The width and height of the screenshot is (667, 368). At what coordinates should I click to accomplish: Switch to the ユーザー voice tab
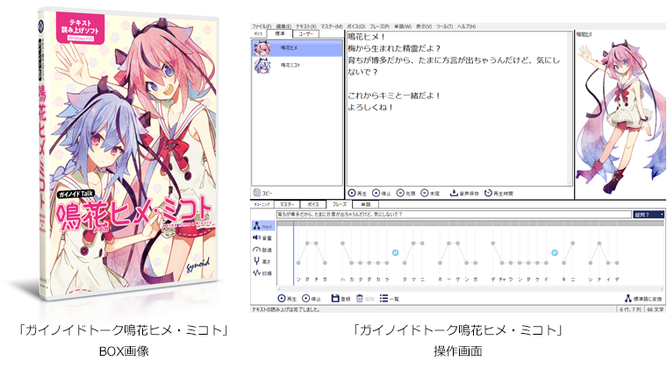(x=305, y=33)
